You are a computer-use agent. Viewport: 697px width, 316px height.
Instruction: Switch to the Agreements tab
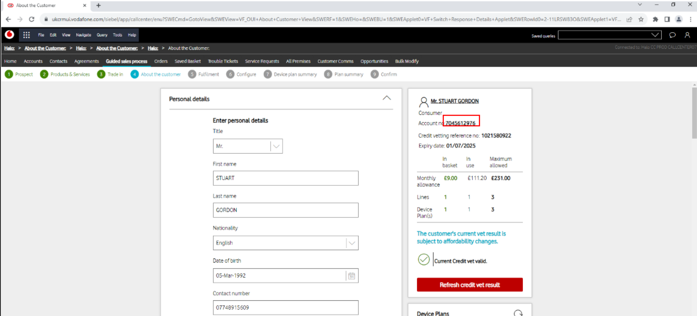pyautogui.click(x=87, y=61)
